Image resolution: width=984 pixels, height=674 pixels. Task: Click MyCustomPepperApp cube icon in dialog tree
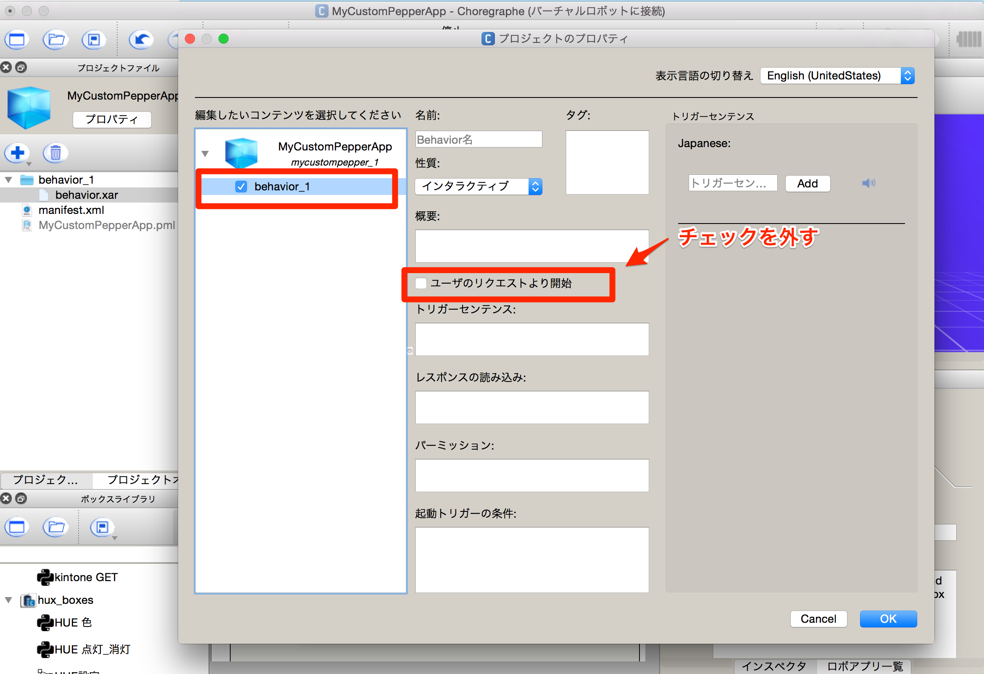pyautogui.click(x=241, y=153)
